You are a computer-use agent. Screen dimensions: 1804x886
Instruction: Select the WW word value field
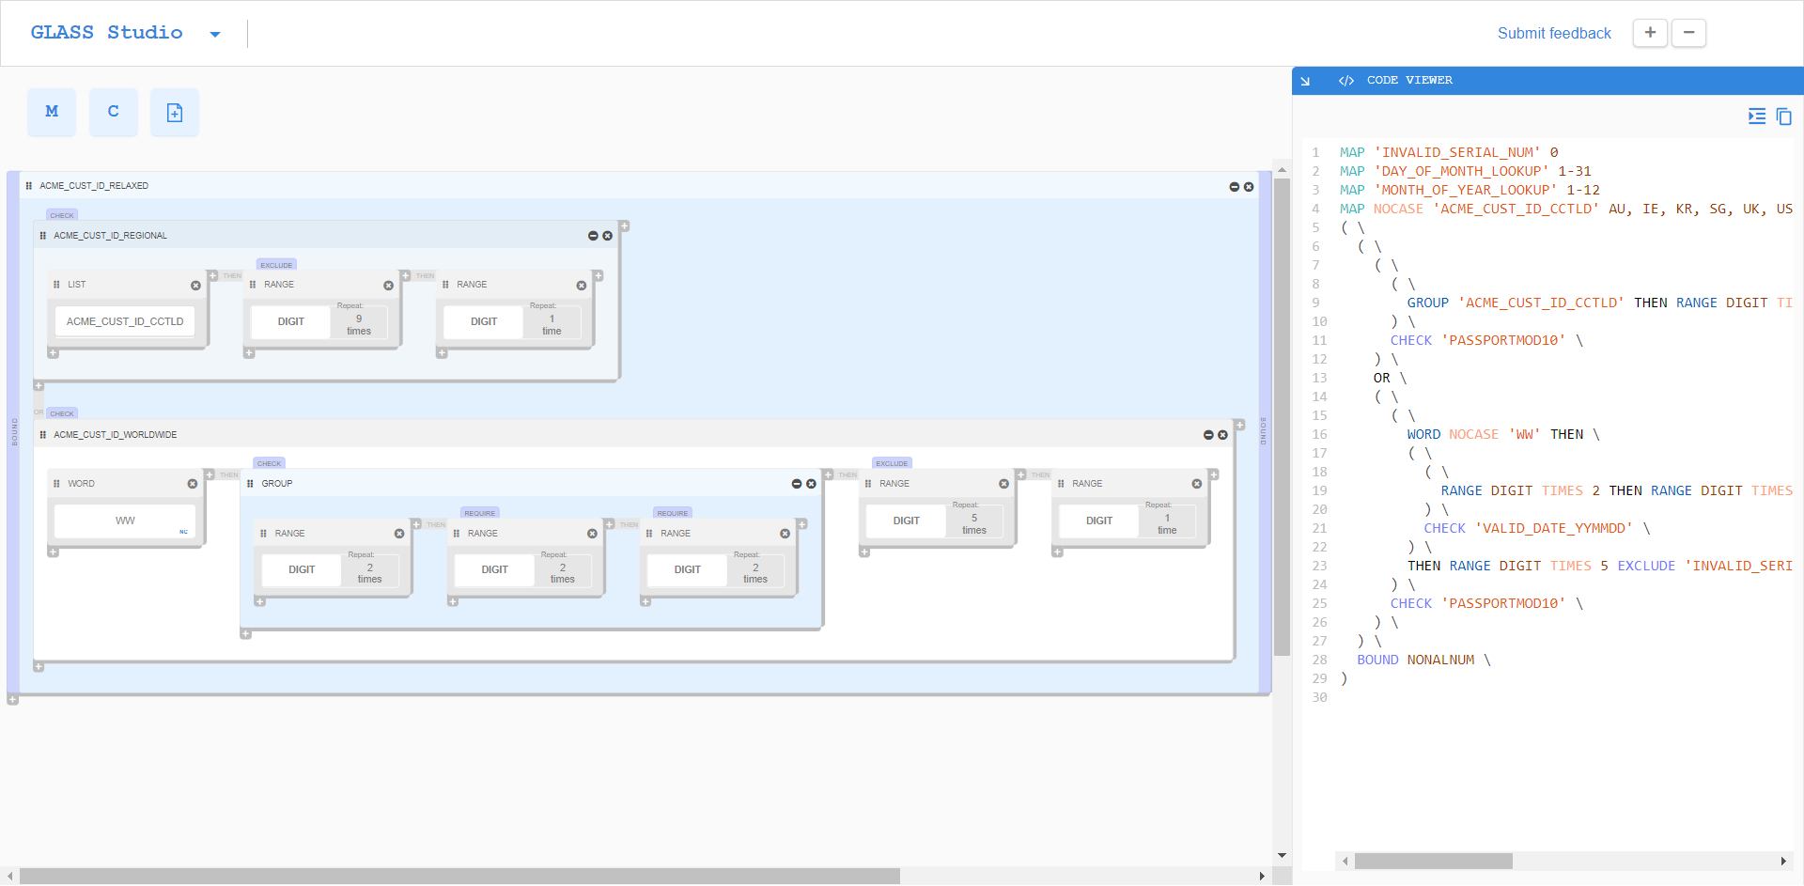[125, 521]
